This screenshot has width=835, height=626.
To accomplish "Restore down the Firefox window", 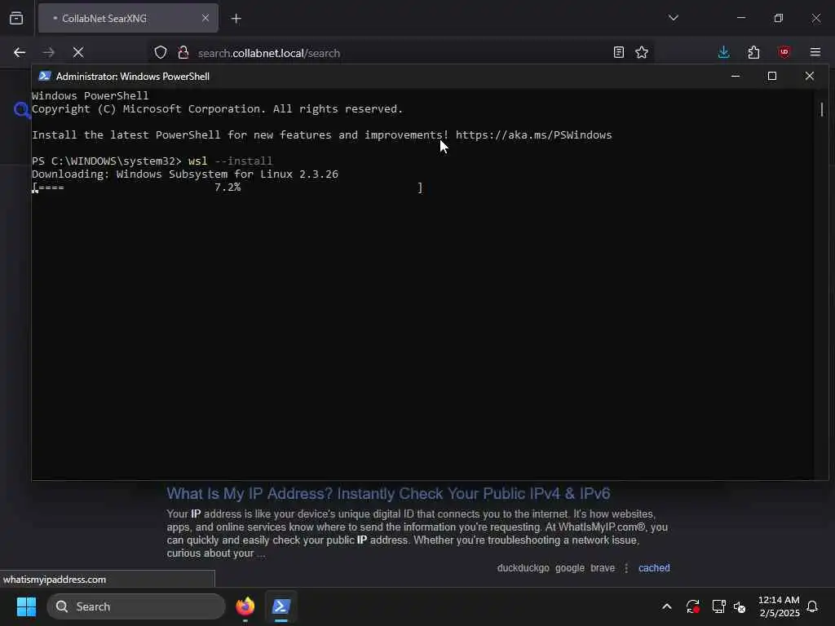I will tap(779, 18).
